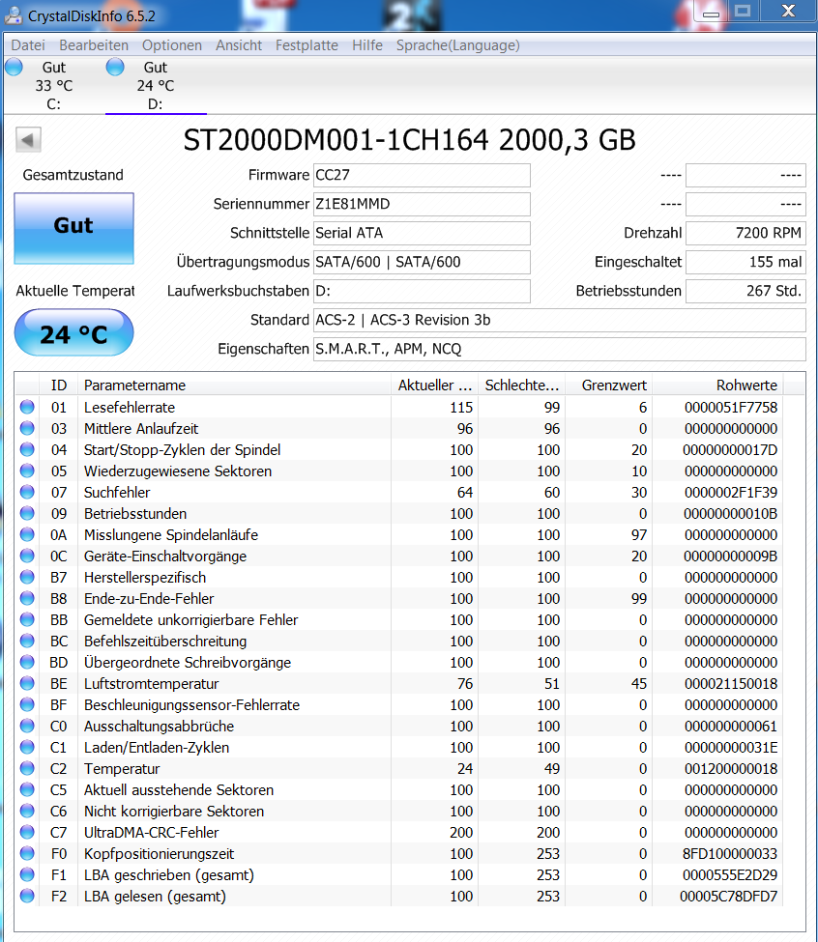Click the Eingeschaltet 155 mal field
The image size is (818, 942).
click(x=745, y=262)
